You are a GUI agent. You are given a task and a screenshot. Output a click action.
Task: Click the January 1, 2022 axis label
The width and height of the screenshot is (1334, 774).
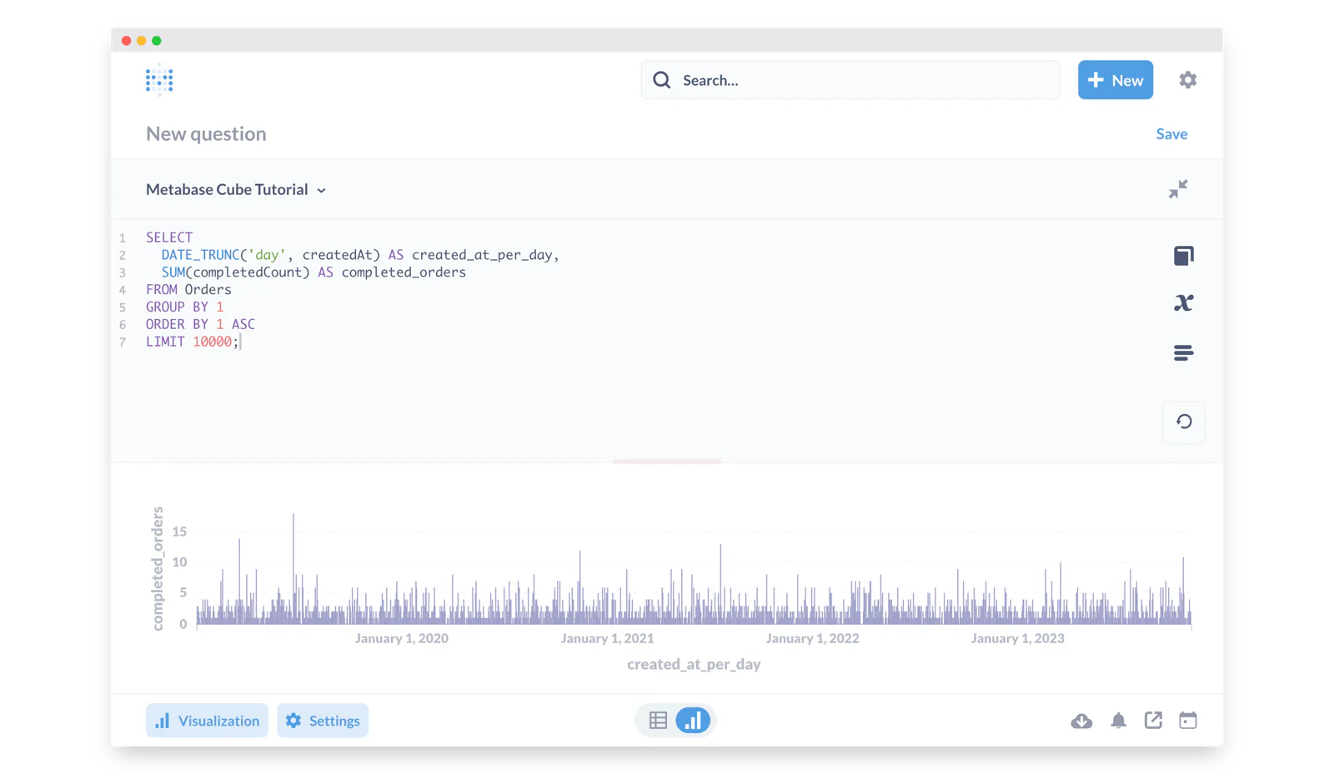point(812,639)
